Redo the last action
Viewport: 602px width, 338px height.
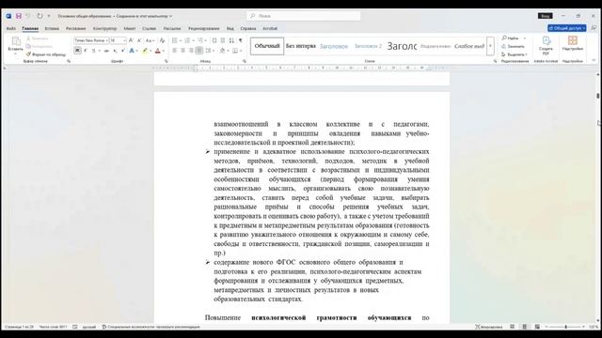pos(40,16)
